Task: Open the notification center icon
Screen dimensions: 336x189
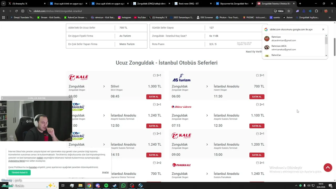Action: 331,186
